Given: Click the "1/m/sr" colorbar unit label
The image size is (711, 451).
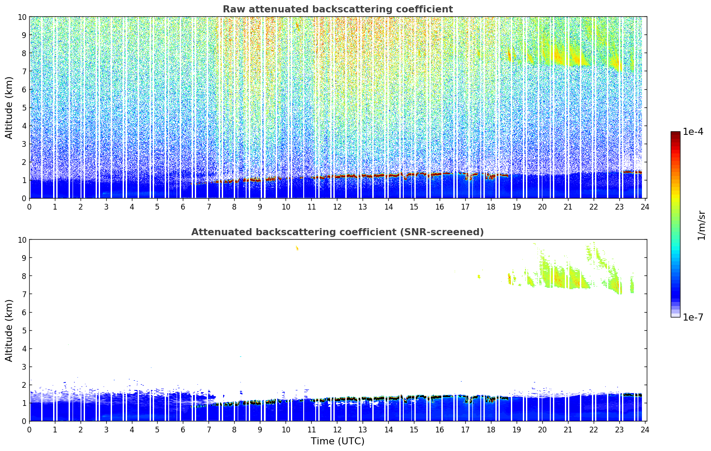Looking at the screenshot, I should (701, 225).
